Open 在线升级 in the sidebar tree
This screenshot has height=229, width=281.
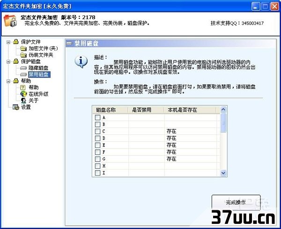click(38, 94)
